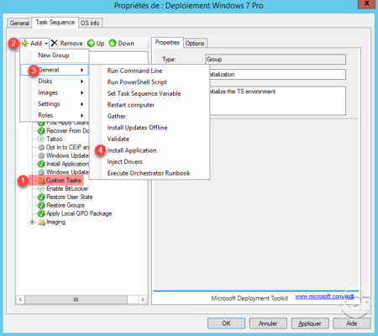The width and height of the screenshot is (378, 336).
Task: Click the yellow star Add icon
Action: (x=24, y=44)
